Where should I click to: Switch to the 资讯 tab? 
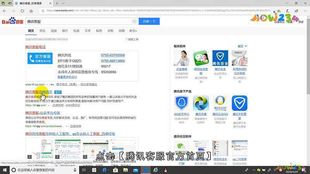click(x=42, y=31)
